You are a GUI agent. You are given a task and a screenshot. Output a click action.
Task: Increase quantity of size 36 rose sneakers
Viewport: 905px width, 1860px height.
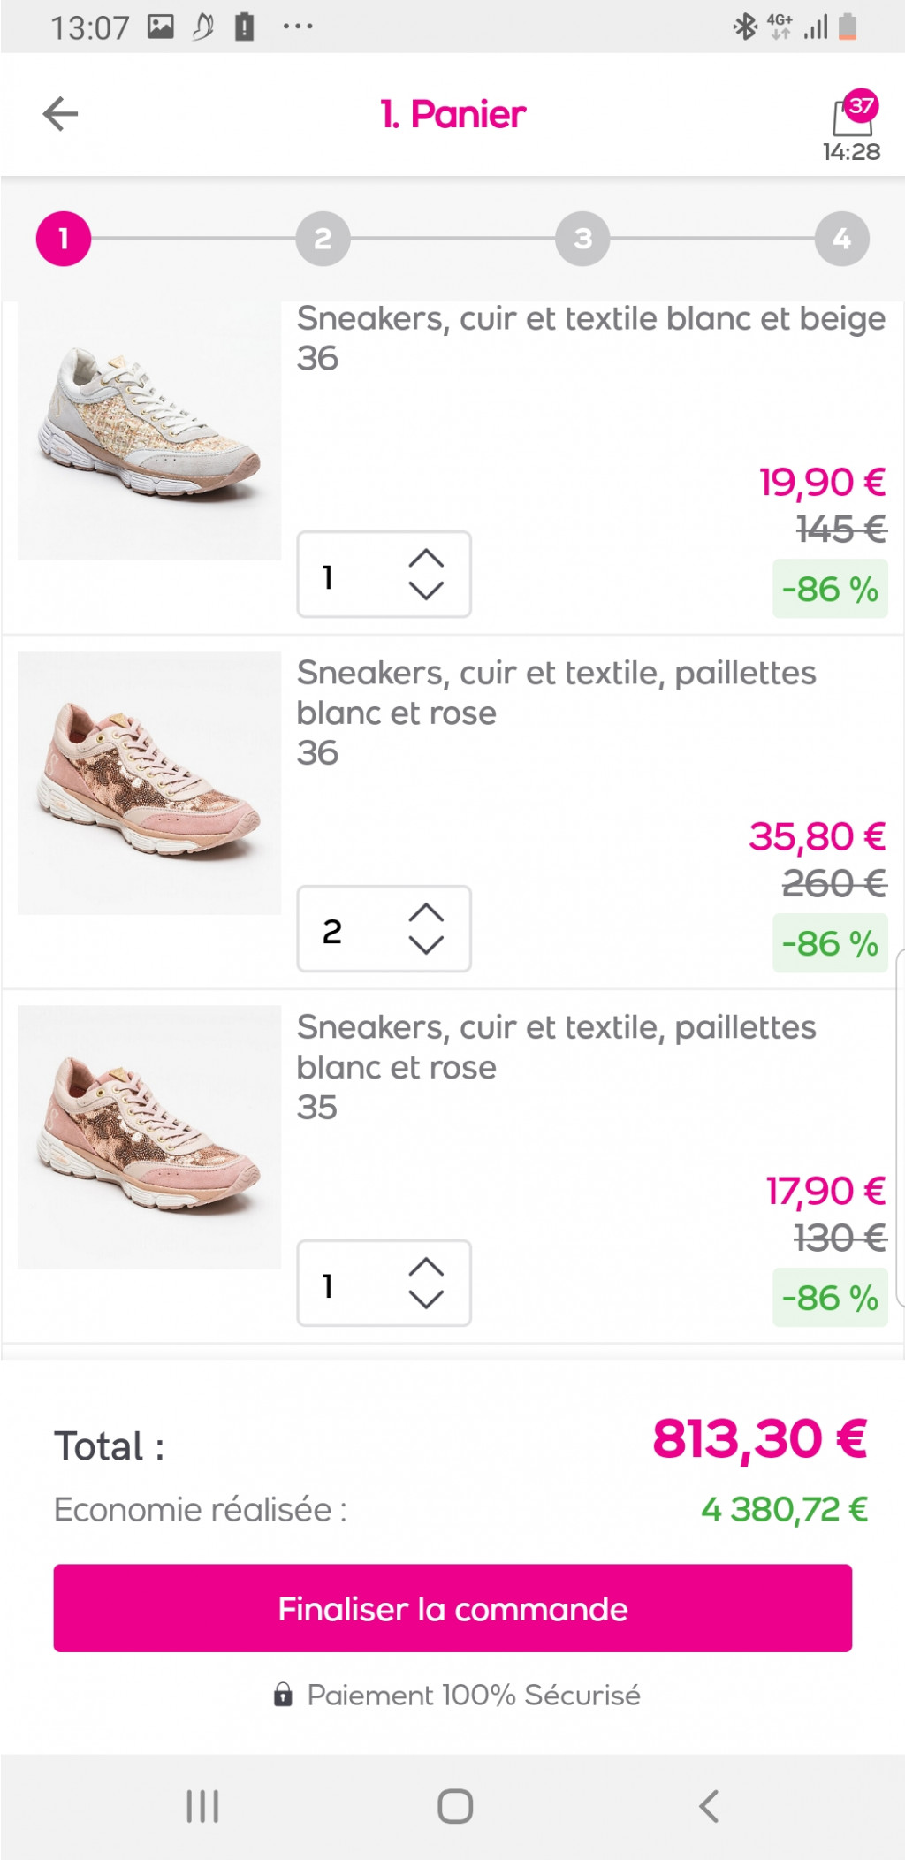click(x=426, y=913)
